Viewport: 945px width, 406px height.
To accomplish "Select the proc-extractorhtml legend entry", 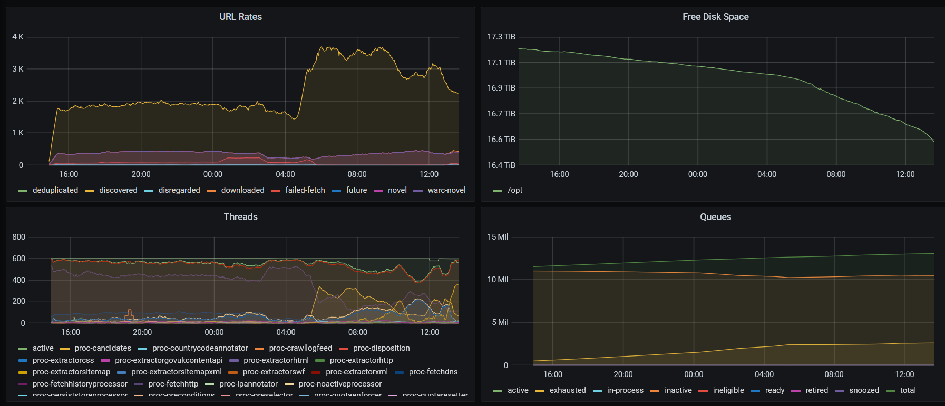I will pos(276,360).
